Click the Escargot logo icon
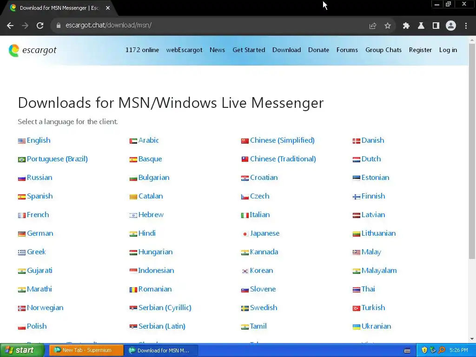 coord(14,50)
